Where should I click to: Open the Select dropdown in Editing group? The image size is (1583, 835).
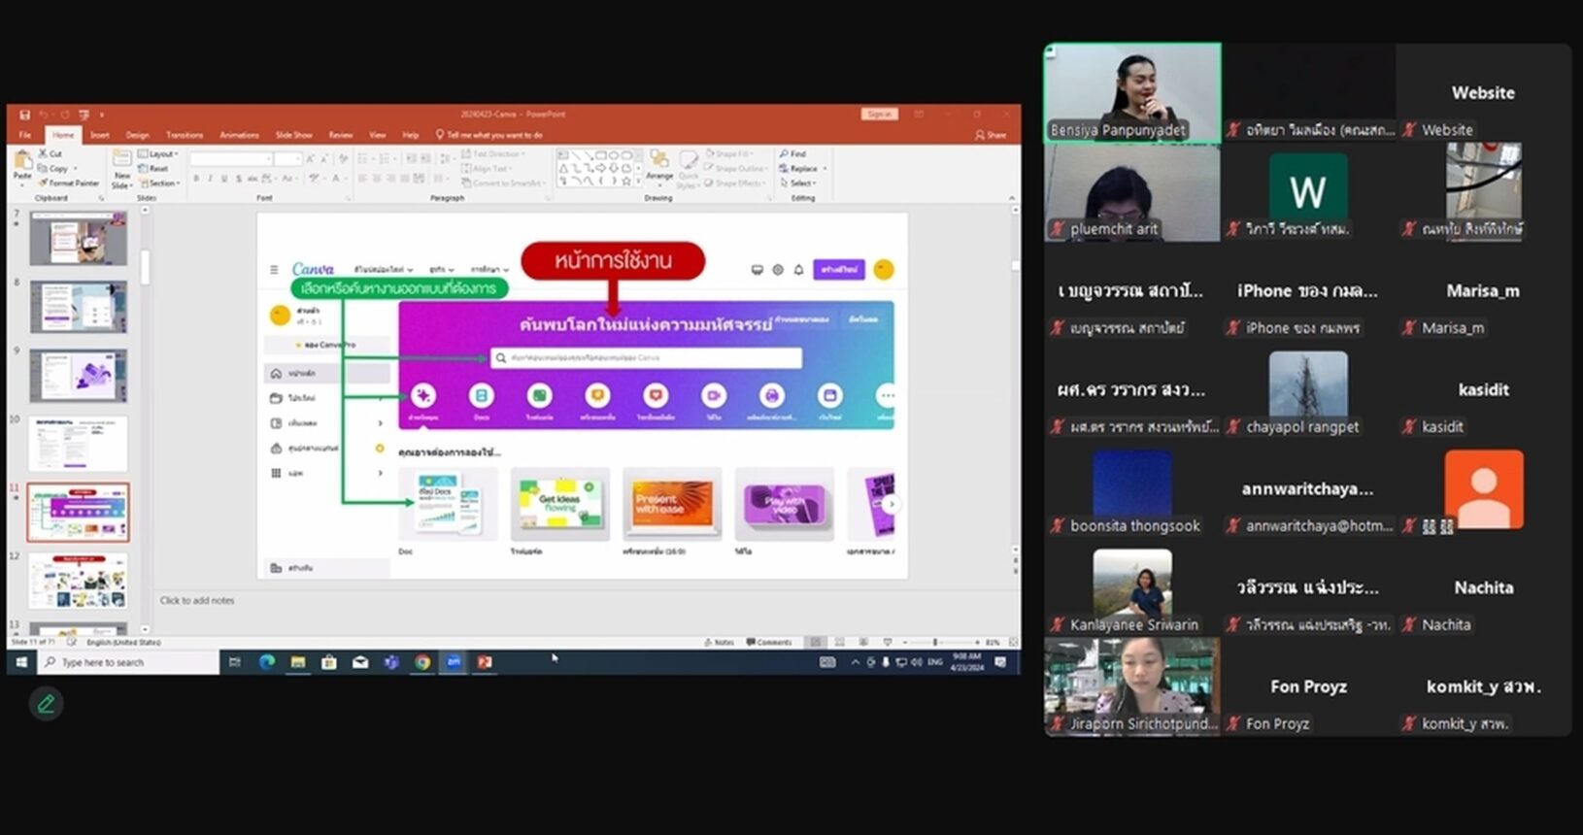[x=798, y=183]
